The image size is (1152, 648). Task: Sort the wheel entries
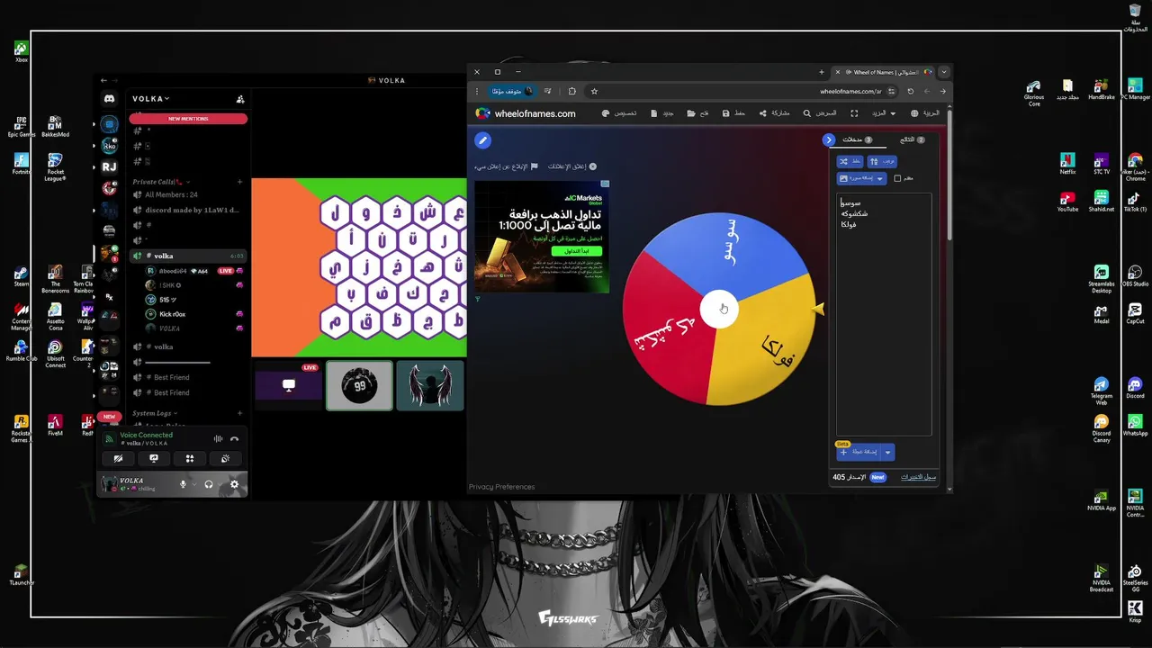[883, 162]
